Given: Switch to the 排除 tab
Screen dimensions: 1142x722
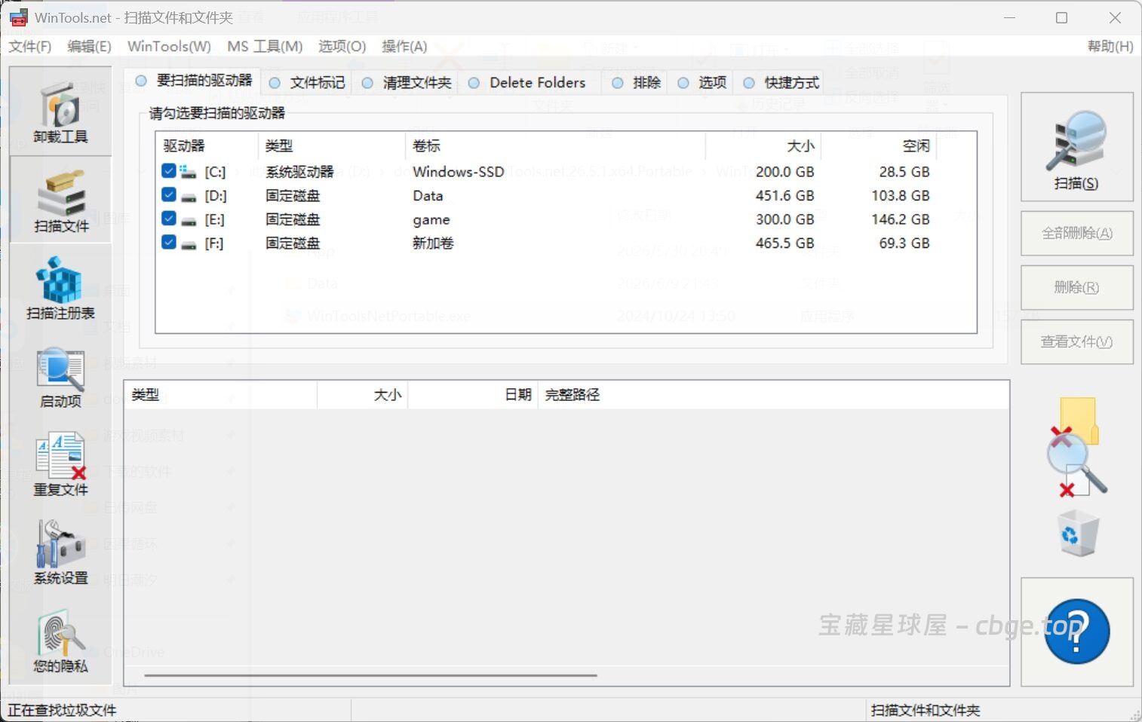Looking at the screenshot, I should click(637, 83).
